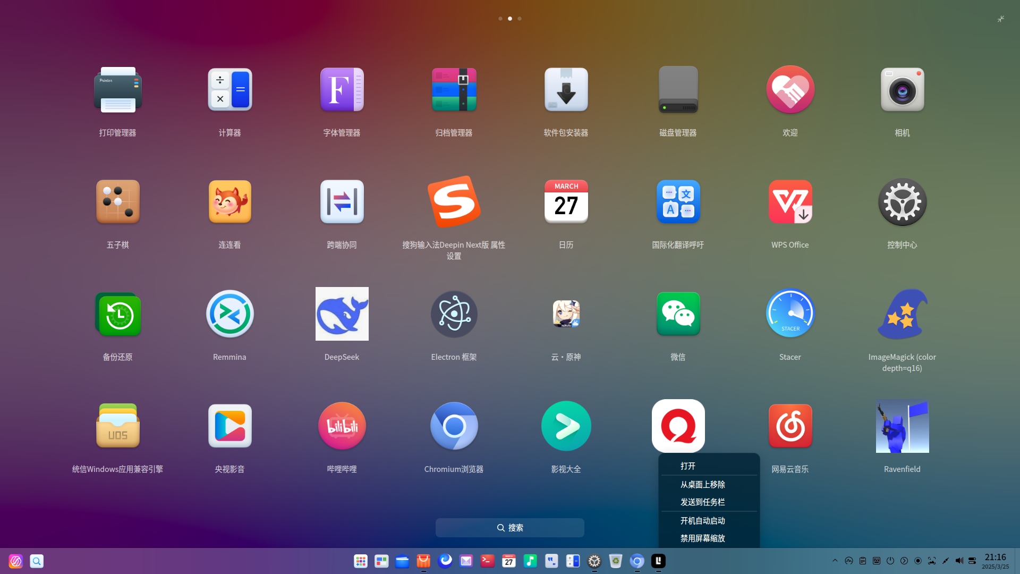Viewport: 1020px width, 574px height.
Task: Open 磁盘管理器 disk manager
Action: tap(678, 89)
